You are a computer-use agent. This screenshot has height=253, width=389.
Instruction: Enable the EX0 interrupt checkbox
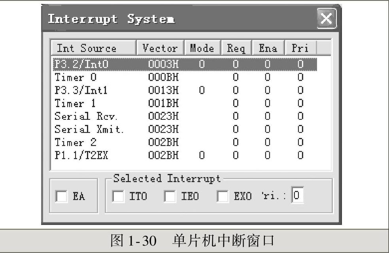223,196
